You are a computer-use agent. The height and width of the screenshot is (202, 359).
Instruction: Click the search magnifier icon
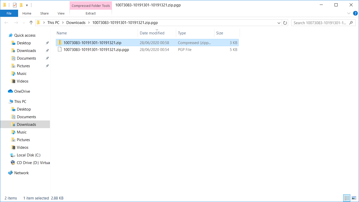coord(351,23)
